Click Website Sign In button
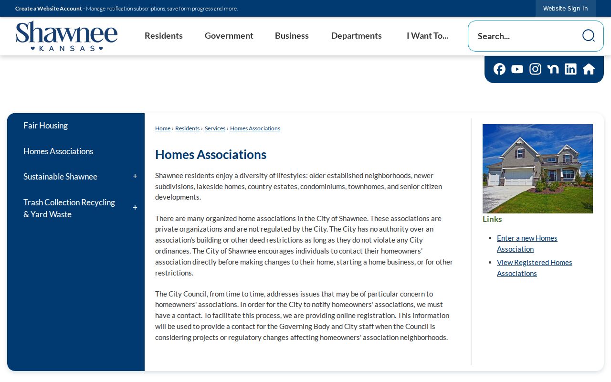611x382 pixels. [566, 9]
